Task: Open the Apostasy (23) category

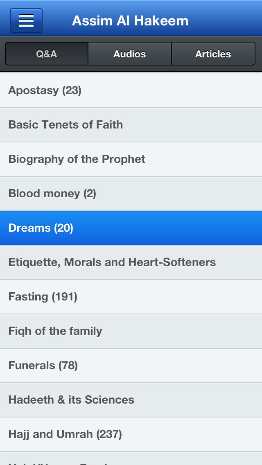Action: [131, 90]
